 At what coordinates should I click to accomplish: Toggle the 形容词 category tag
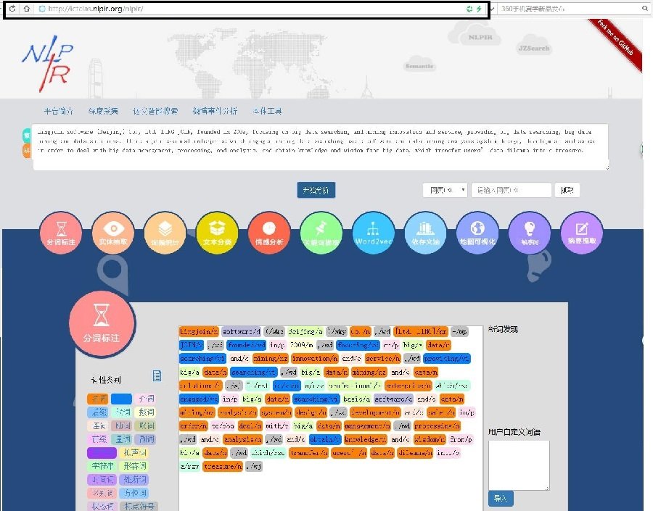click(x=134, y=465)
